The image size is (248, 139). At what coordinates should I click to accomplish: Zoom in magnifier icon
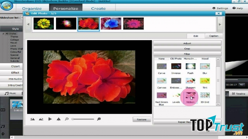pos(99,119)
